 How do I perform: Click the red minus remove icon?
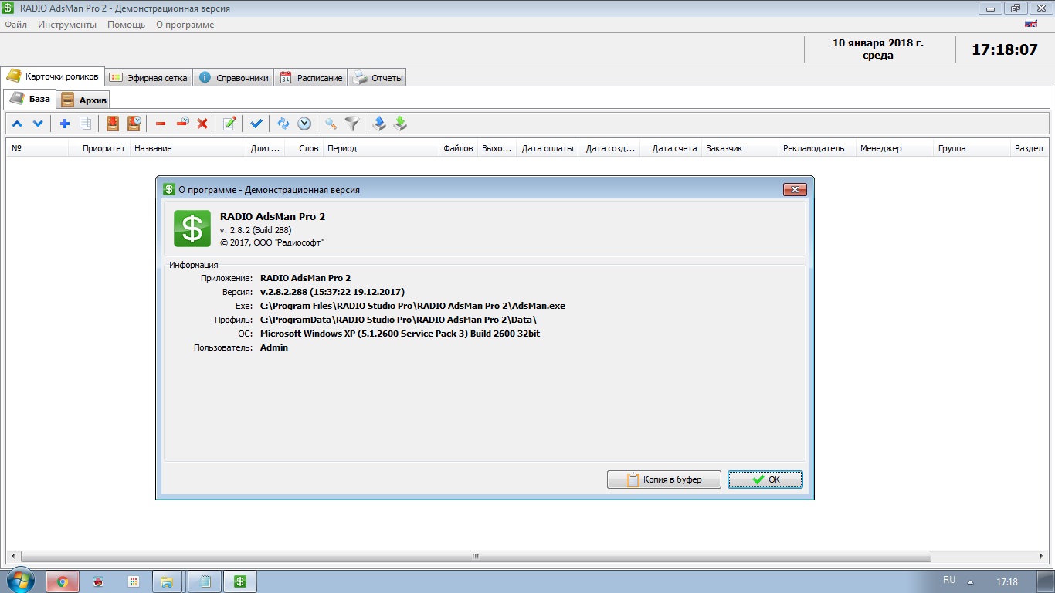click(161, 124)
